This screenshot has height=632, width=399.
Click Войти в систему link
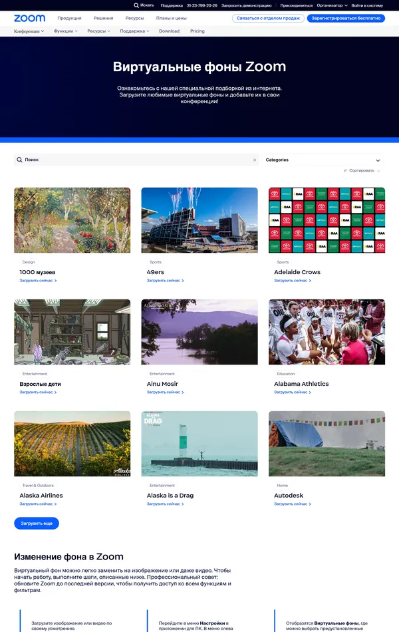point(367,5)
